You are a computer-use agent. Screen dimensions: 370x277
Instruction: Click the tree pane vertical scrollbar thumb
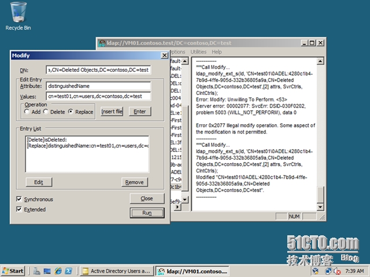(x=186, y=148)
